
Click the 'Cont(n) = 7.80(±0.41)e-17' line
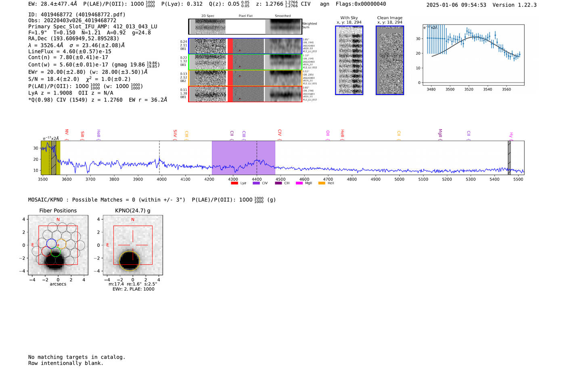tap(68, 57)
